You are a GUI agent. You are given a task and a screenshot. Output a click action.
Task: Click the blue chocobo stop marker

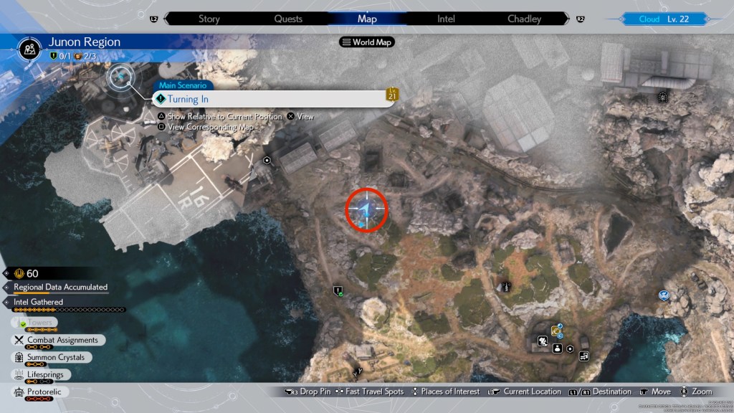click(665, 295)
